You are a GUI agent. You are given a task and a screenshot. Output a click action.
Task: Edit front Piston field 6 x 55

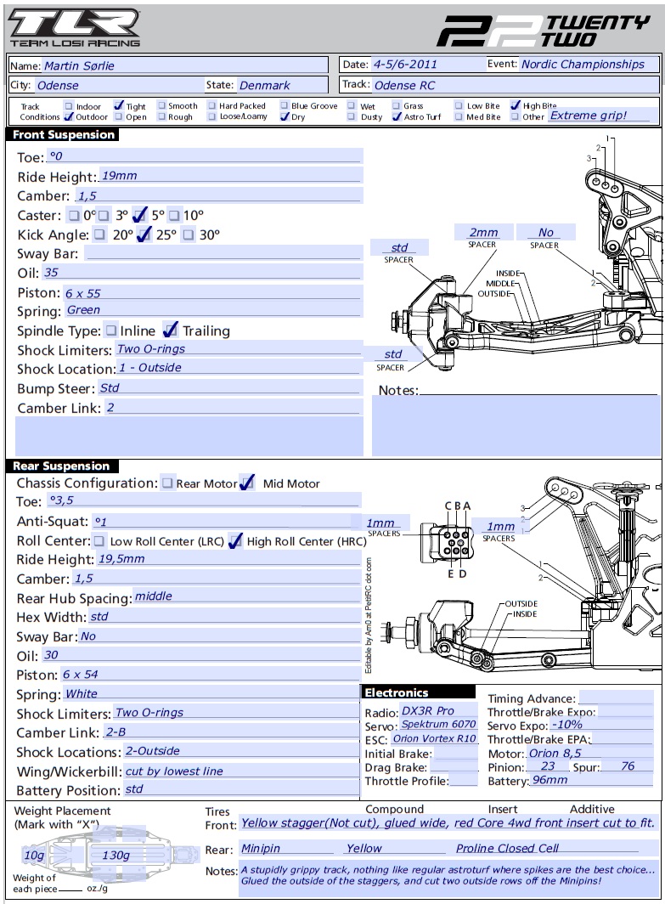(x=212, y=292)
